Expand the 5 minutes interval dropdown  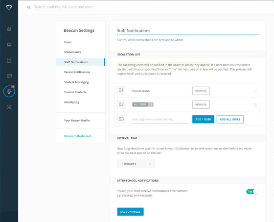click(136, 164)
